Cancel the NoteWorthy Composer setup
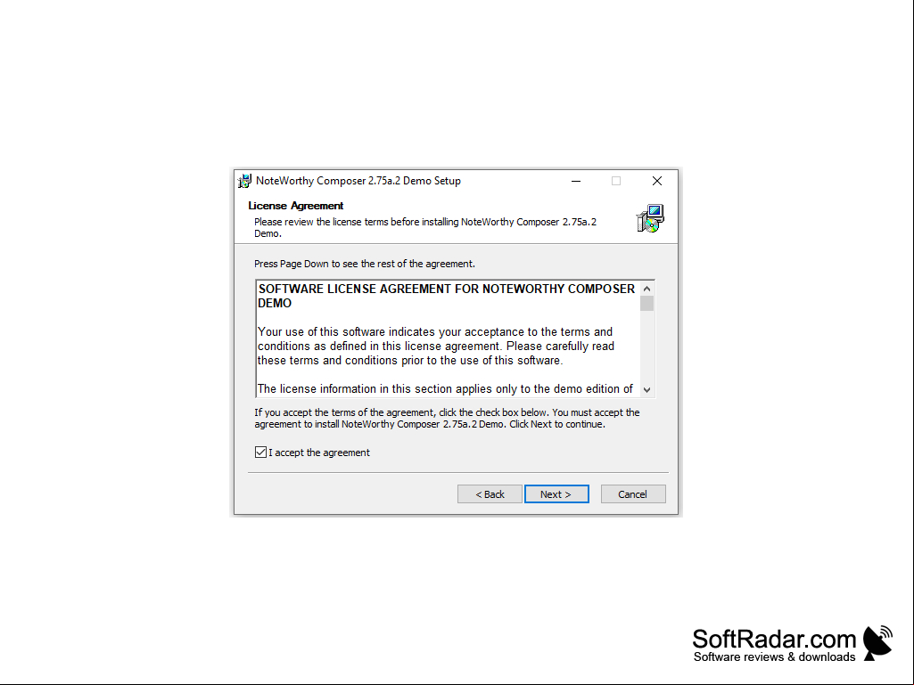The image size is (914, 685). click(633, 494)
